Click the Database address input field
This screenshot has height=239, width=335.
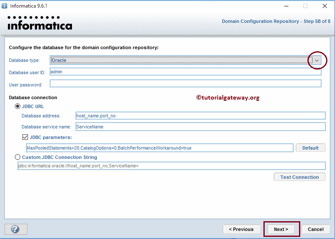pyautogui.click(x=200, y=116)
